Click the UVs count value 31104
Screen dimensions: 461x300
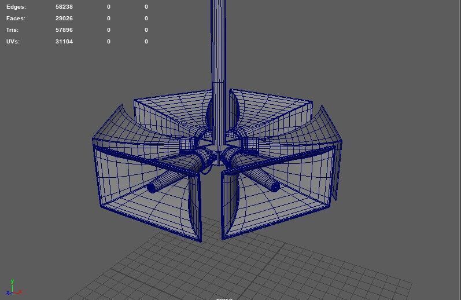click(64, 42)
